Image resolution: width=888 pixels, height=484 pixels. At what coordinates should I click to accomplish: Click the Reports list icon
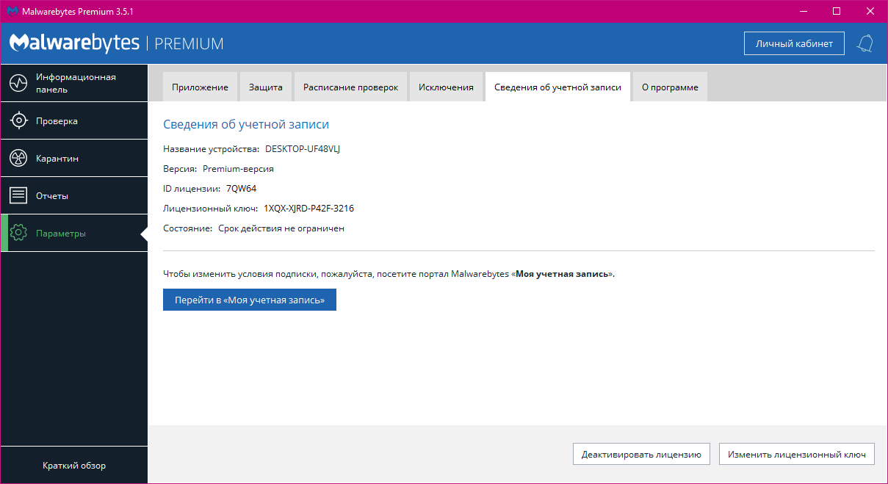pos(18,196)
